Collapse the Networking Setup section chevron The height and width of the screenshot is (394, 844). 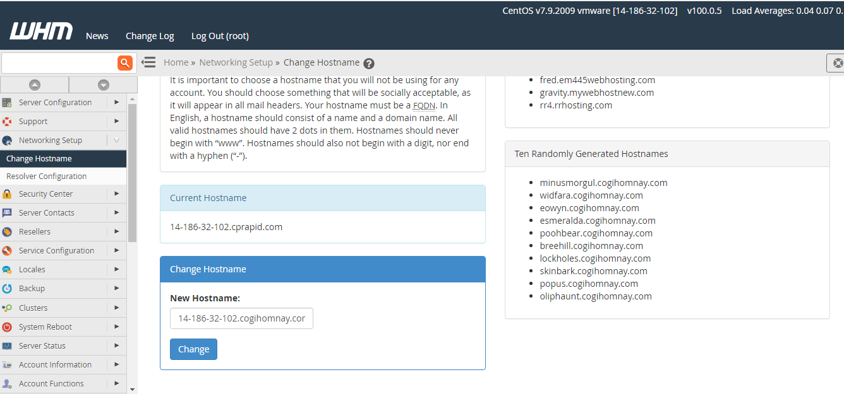116,141
